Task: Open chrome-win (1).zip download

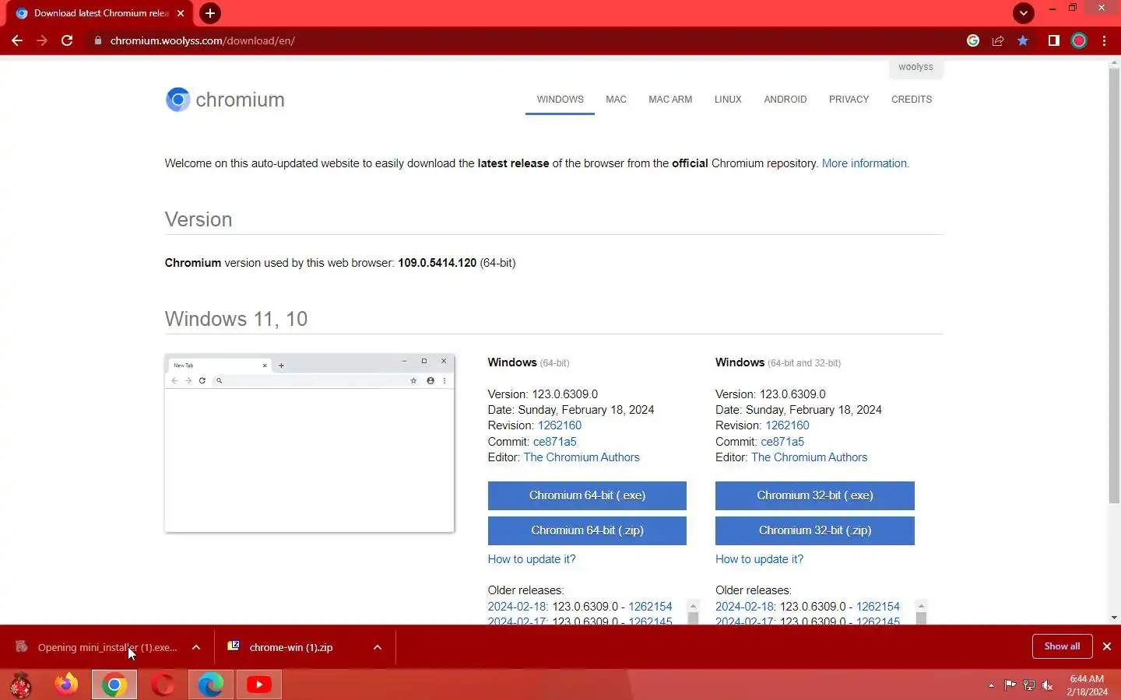Action: coord(290,647)
